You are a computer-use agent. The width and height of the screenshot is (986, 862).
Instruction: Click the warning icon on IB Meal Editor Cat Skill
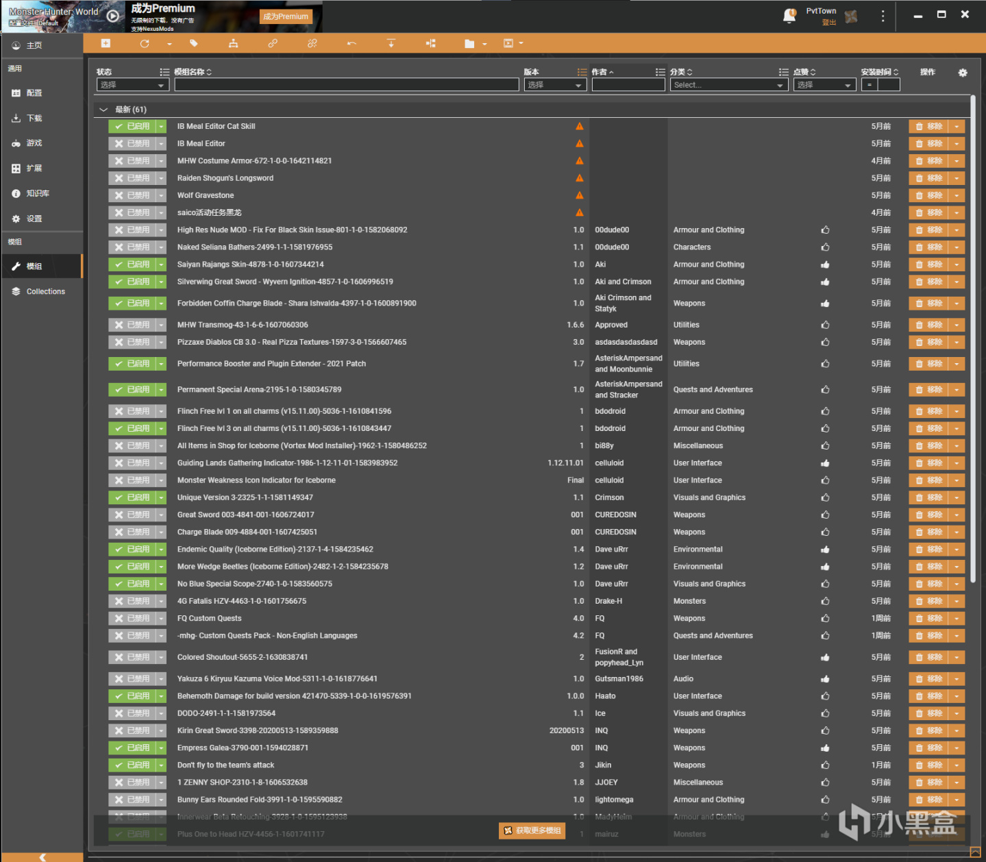(x=580, y=126)
